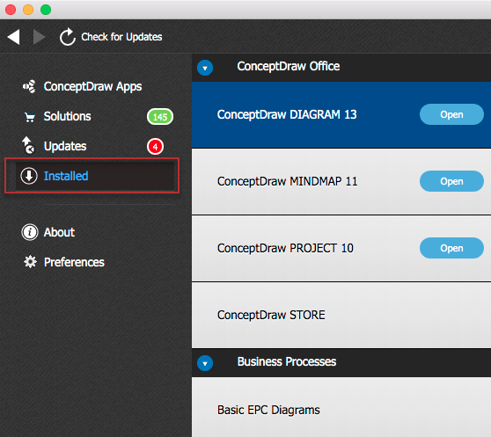Click the Updates arrow-clock icon
The image size is (491, 437).
[x=28, y=145]
